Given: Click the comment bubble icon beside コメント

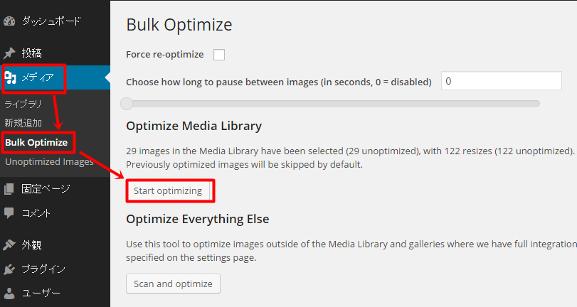Looking at the screenshot, I should tap(9, 213).
